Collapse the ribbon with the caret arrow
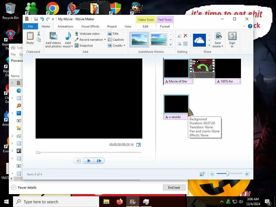Screen dimensions: 276x207 (x=244, y=26)
